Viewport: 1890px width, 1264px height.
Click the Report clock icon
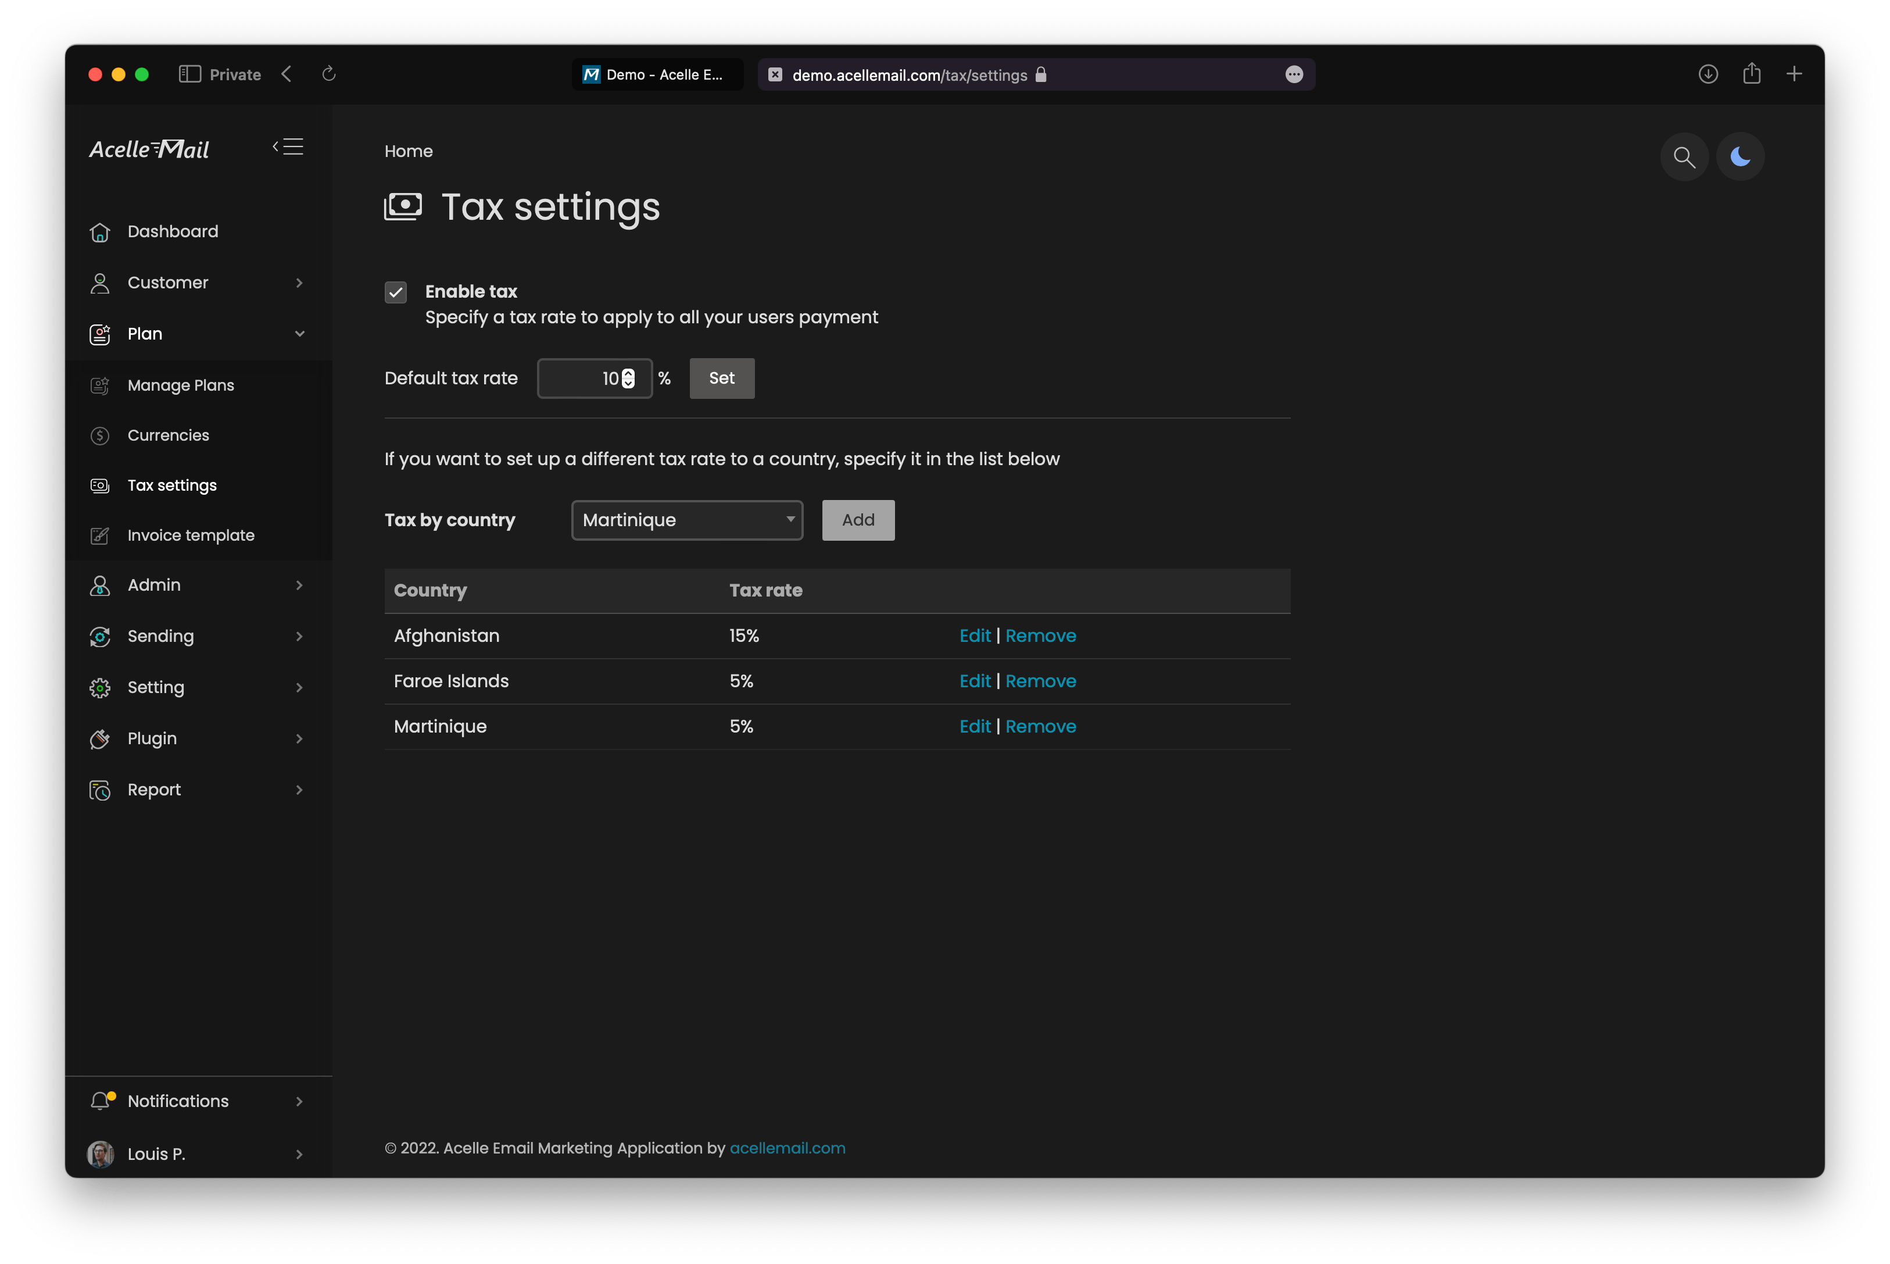tap(100, 790)
